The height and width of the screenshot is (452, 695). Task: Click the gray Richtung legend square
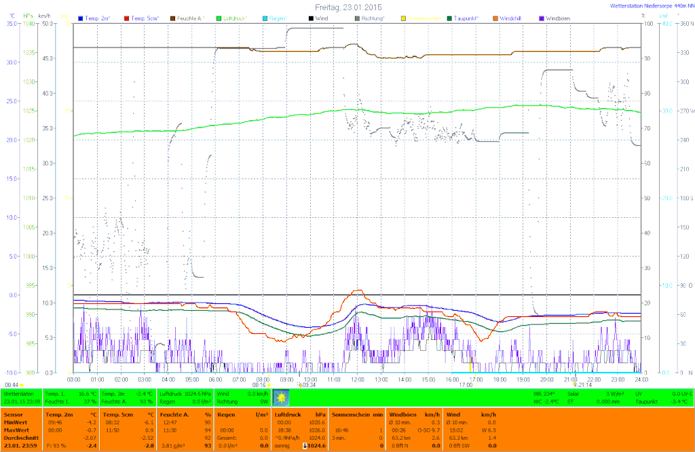[x=357, y=18]
